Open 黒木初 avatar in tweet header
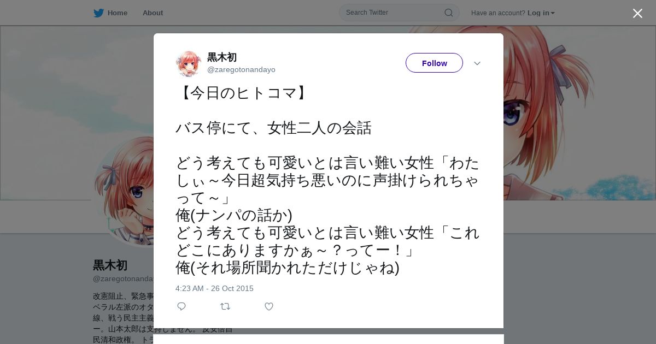The image size is (656, 344). [x=189, y=63]
